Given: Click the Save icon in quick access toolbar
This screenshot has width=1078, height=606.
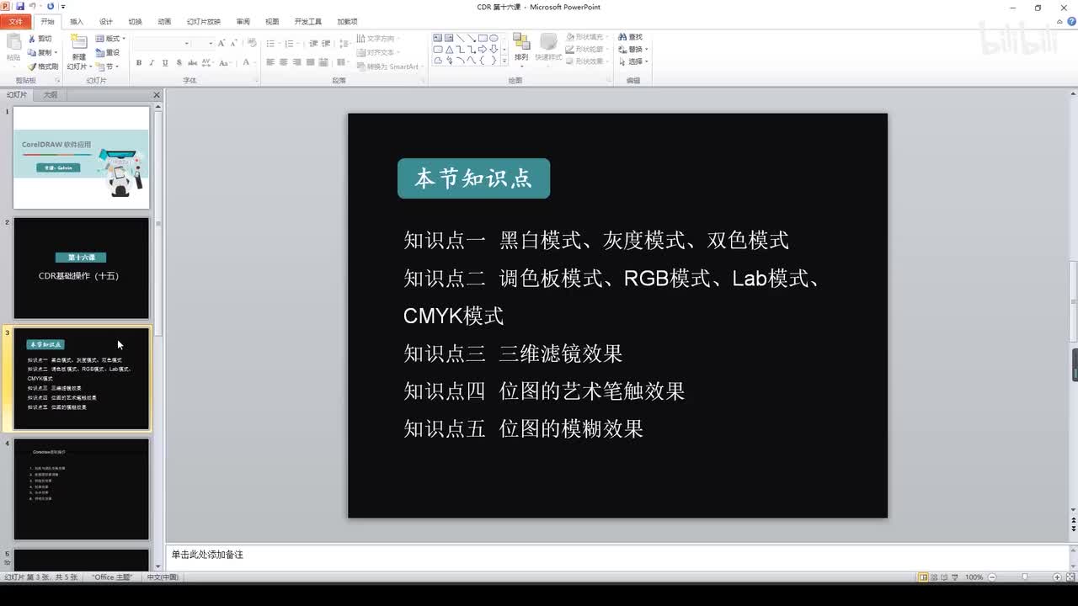Looking at the screenshot, I should tap(20, 7).
